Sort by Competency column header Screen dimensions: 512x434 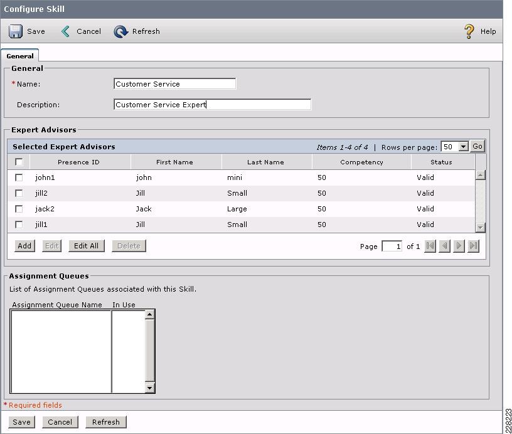coord(362,162)
